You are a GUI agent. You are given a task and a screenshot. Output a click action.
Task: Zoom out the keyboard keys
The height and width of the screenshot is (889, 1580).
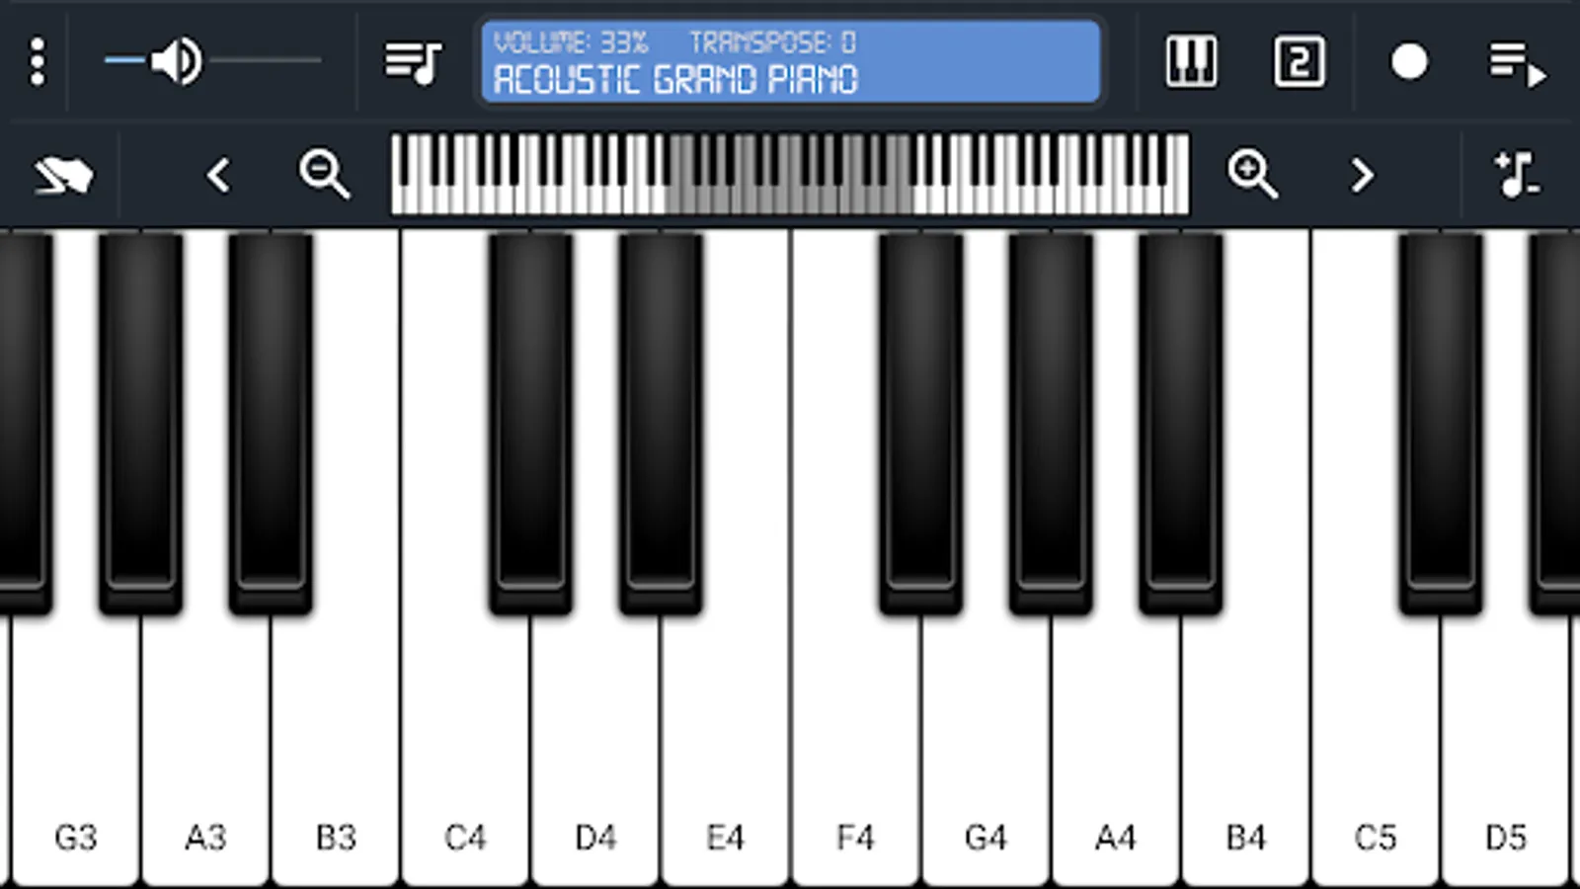point(324,174)
